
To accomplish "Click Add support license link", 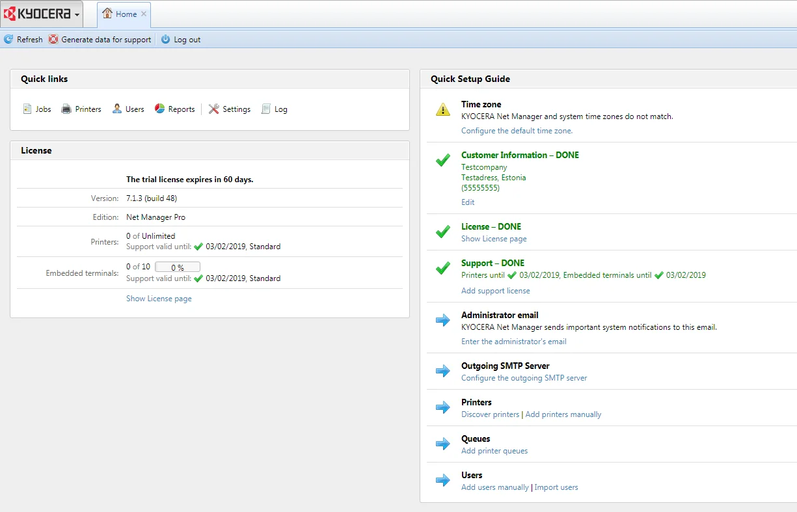I will 495,291.
